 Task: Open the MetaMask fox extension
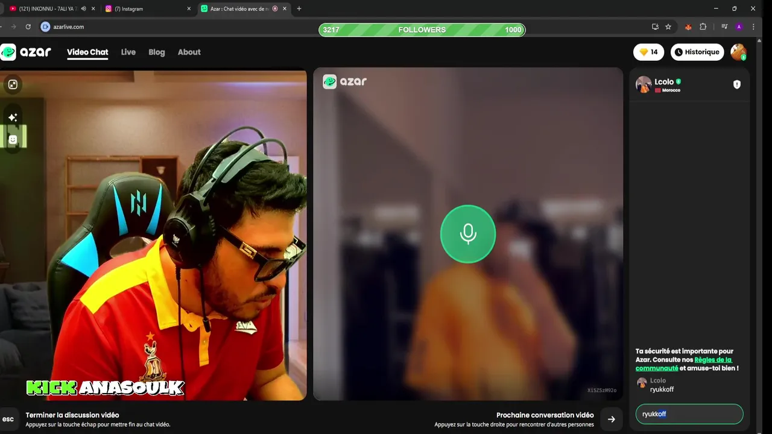pyautogui.click(x=688, y=27)
